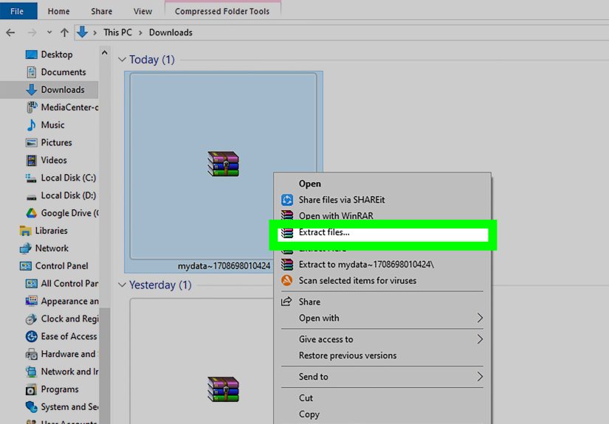Click the blue Downloads arrow icon in address bar
Image resolution: width=609 pixels, height=424 pixels.
click(82, 32)
